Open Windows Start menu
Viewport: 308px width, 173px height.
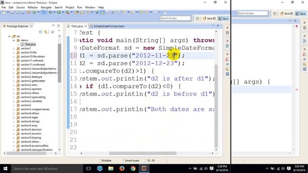pyautogui.click(x=5, y=169)
